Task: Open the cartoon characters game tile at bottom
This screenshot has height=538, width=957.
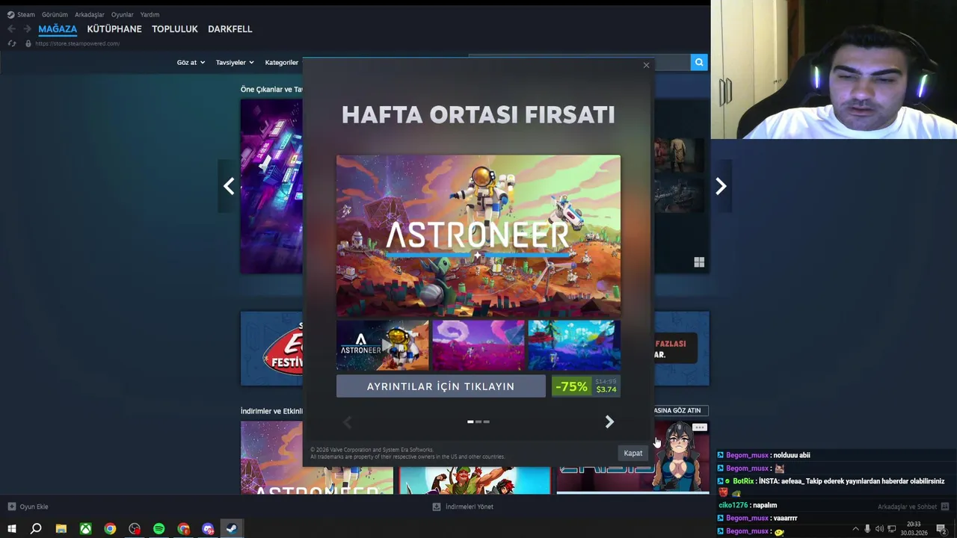Action: tap(475, 480)
